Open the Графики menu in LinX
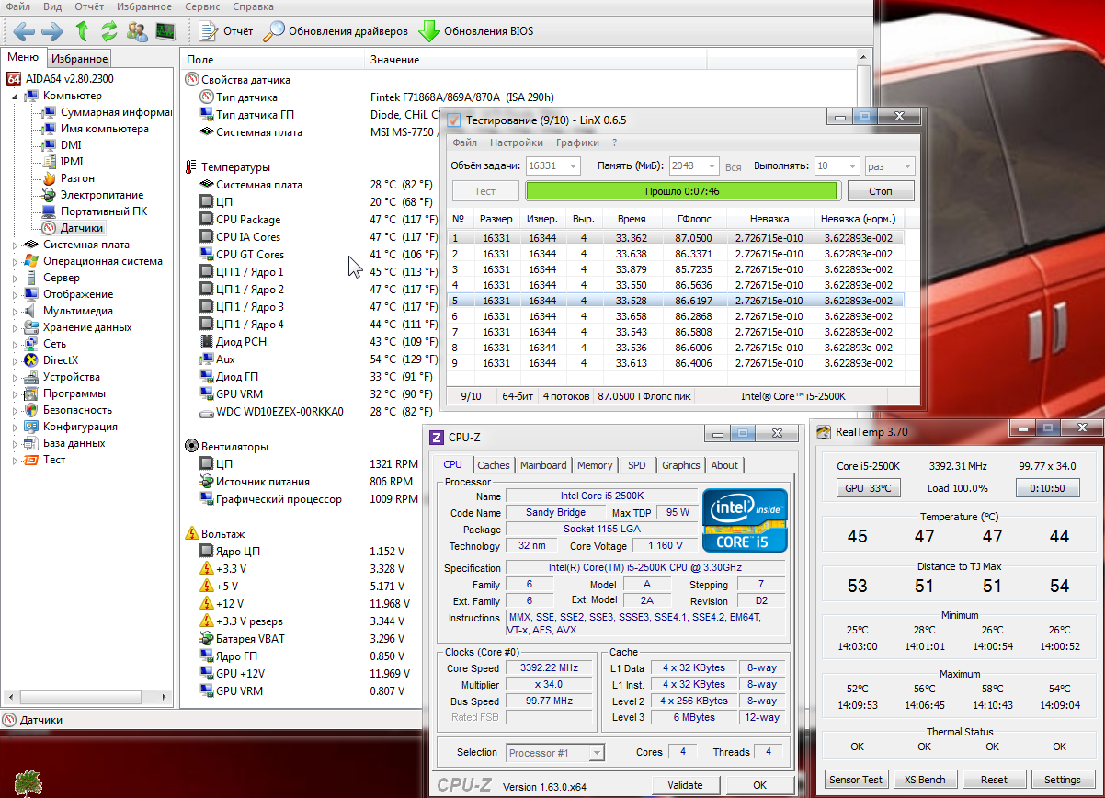 click(577, 142)
